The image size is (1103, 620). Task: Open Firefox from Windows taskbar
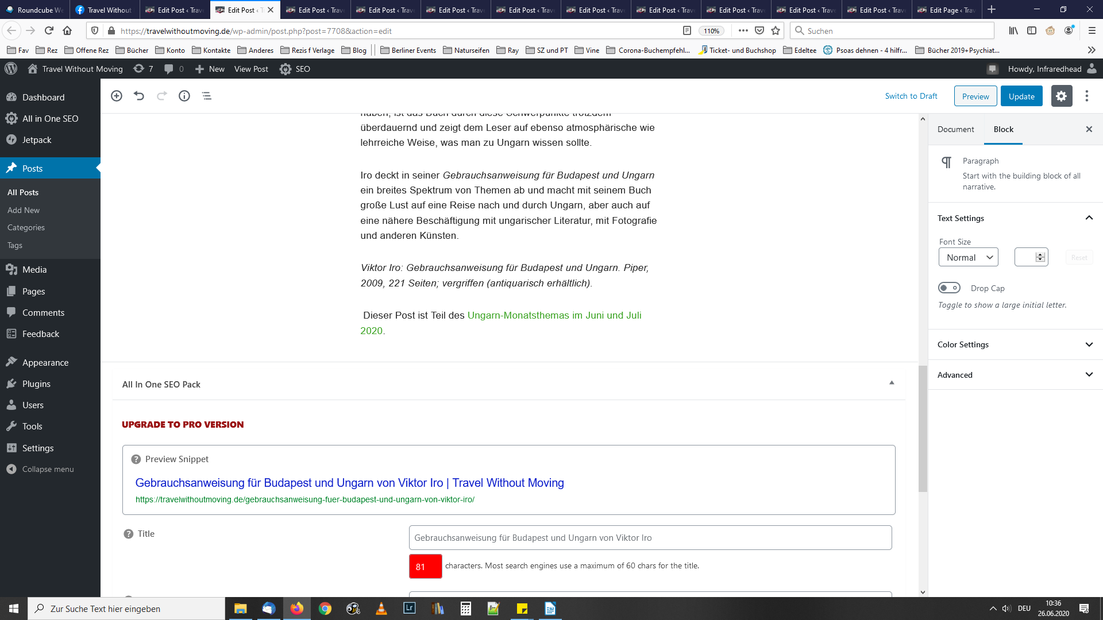tap(297, 609)
